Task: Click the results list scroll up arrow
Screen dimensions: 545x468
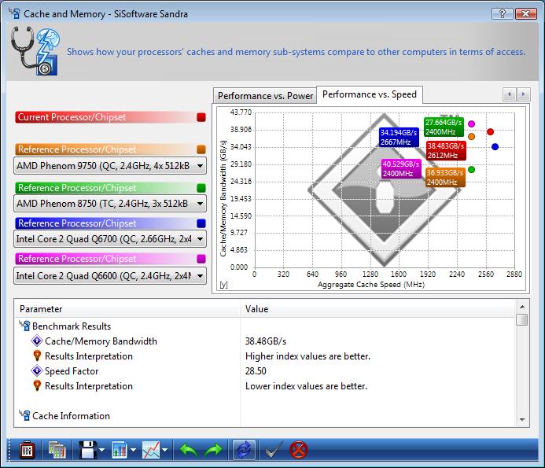Action: (522, 307)
